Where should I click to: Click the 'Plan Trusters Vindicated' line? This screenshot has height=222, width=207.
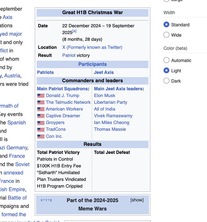61,179
